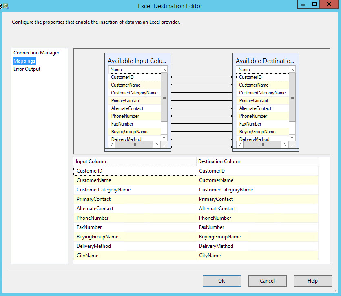341x296 pixels.
Task: Click the Excel Destination Editor title bar icon
Action: (6, 6)
